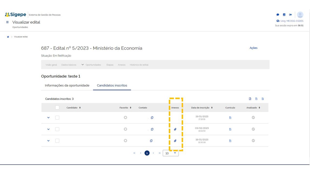Expand the first candidate row chevron
310x174 pixels.
pyautogui.click(x=49, y=118)
